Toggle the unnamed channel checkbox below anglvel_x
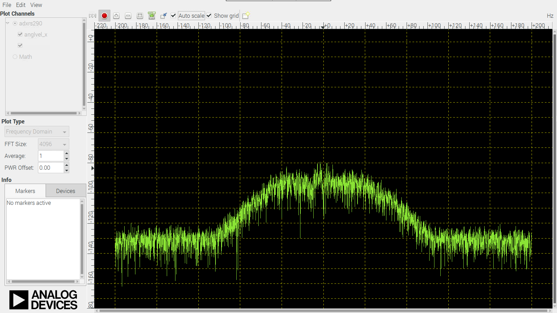Screen dimensions: 557x313 coord(20,46)
